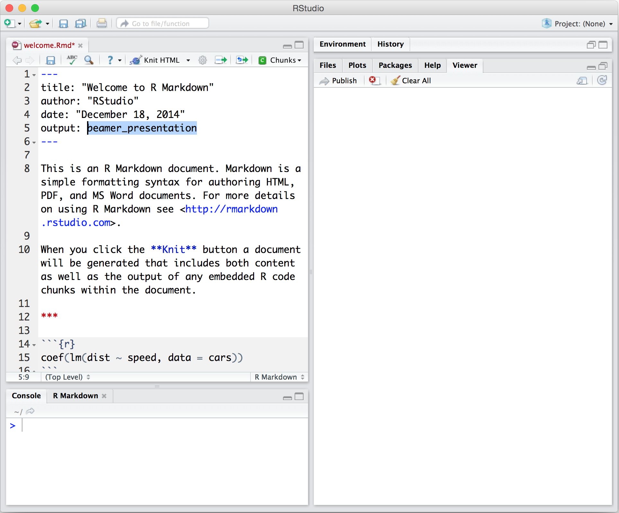Screen dimensions: 619x513
Task: Click the Run current line icon
Action: click(x=221, y=60)
